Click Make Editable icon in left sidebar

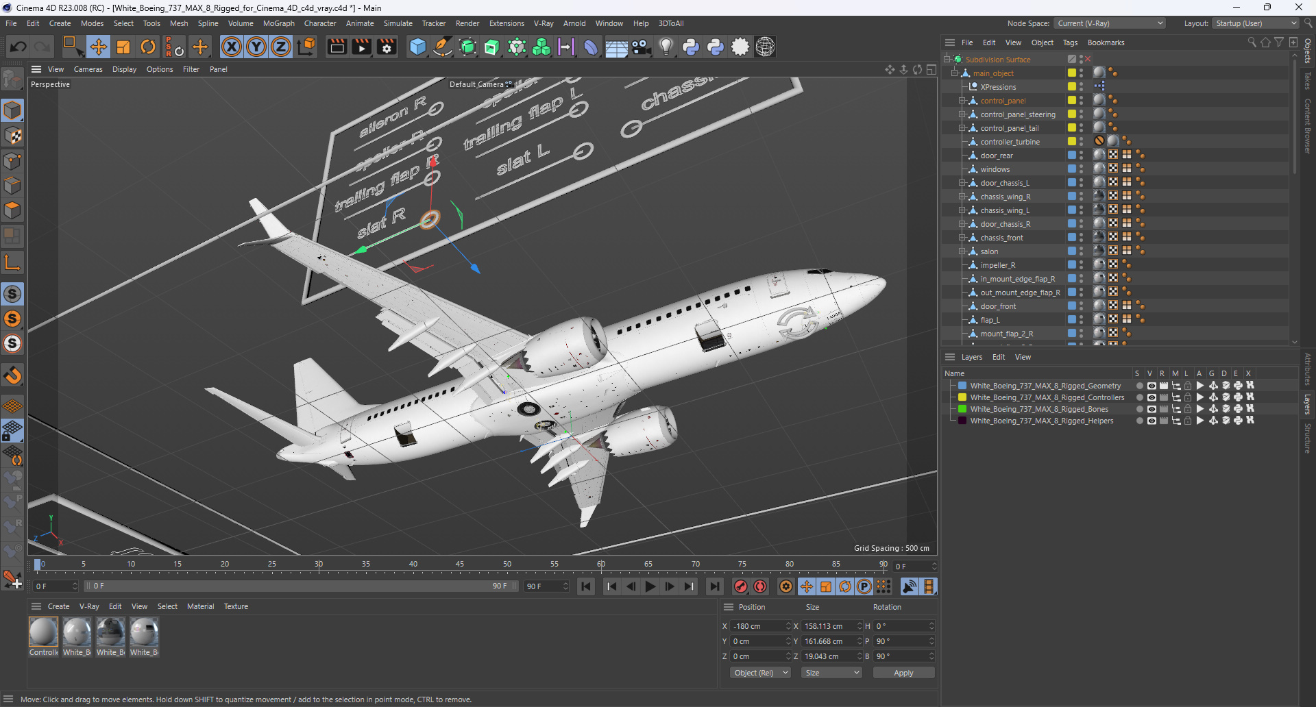(12, 80)
